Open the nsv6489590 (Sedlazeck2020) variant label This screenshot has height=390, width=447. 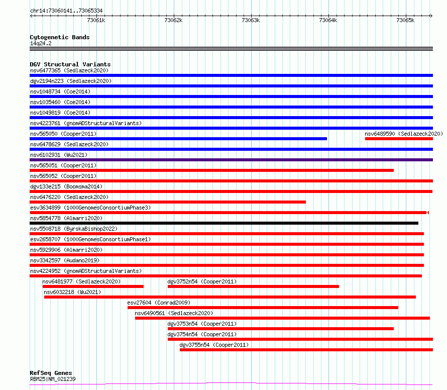pos(404,134)
